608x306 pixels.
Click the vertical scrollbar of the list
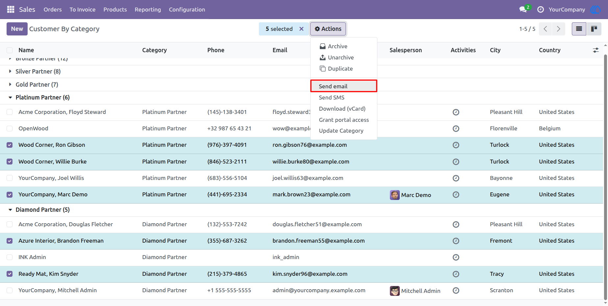tap(605, 177)
